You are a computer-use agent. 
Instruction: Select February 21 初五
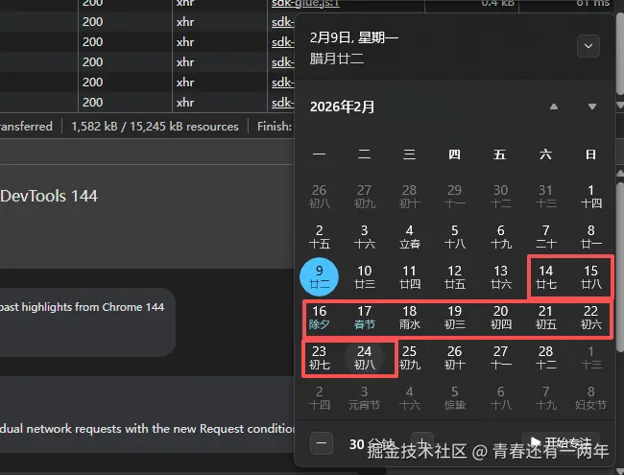pos(545,317)
